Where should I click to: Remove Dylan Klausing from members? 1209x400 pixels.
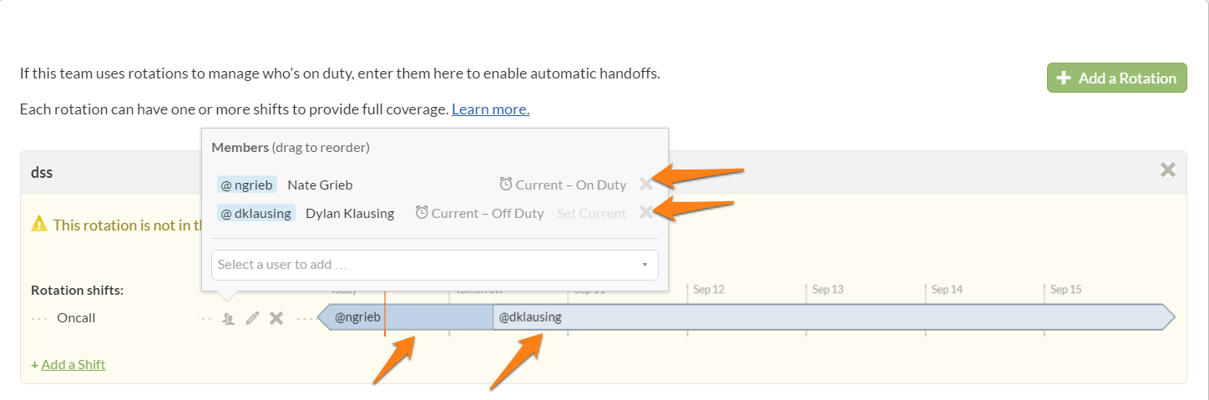(x=645, y=213)
